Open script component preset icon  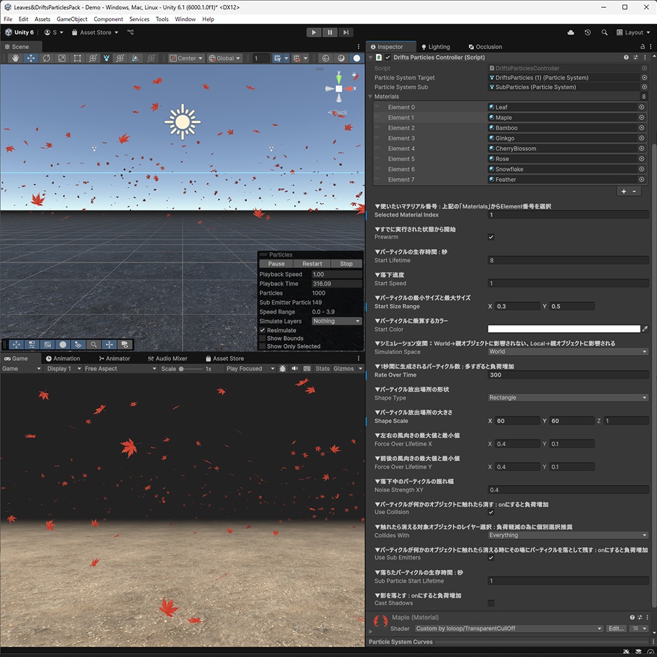[635, 58]
